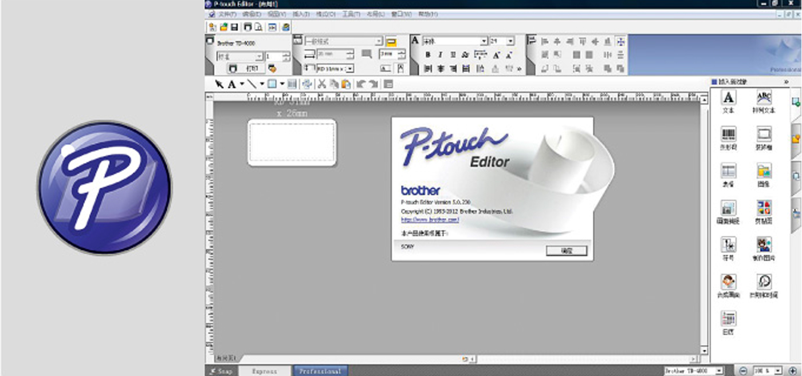
Task: Insert an image file from the side panel
Action: [764, 175]
